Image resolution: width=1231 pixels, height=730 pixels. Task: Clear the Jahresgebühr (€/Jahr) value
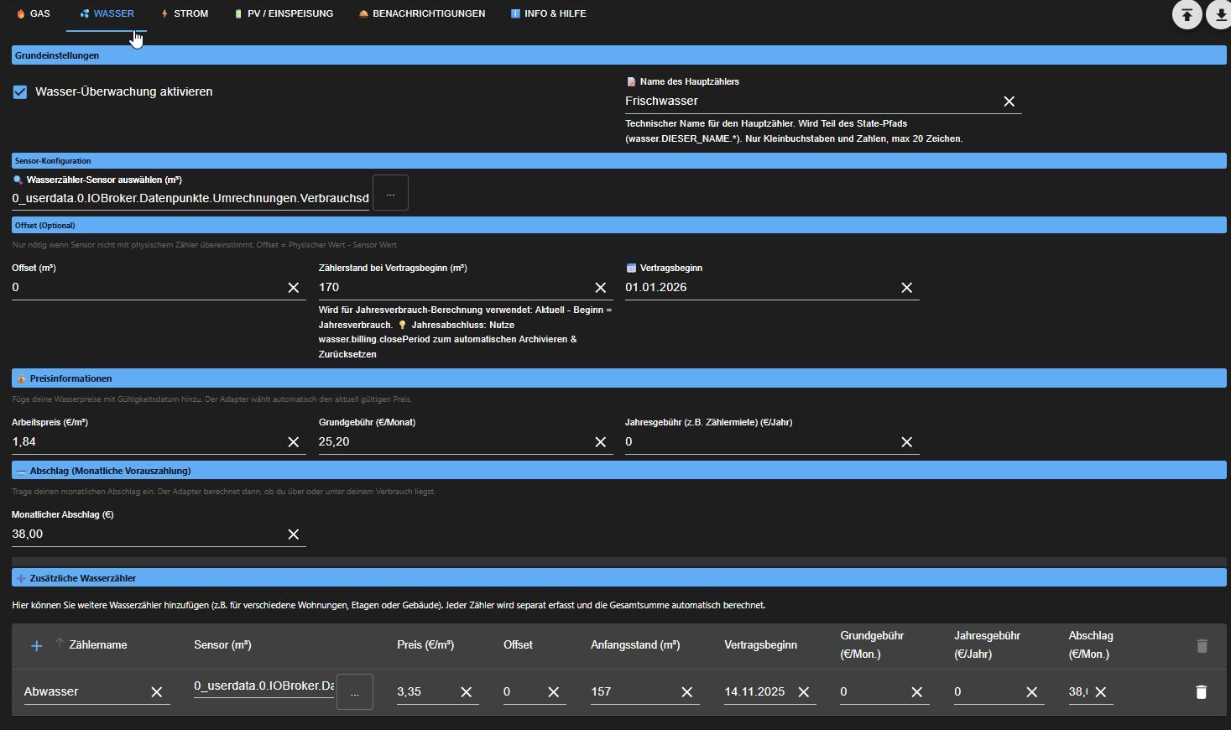tap(907, 442)
